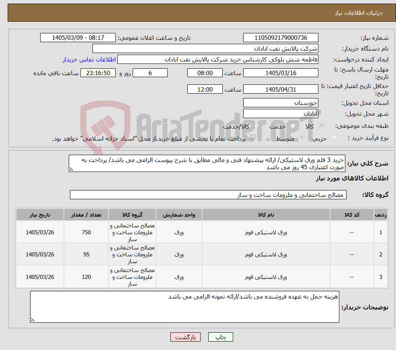Click the گروه کالا field مصالح ساختمانی
The image size is (396, 350).
(208, 195)
